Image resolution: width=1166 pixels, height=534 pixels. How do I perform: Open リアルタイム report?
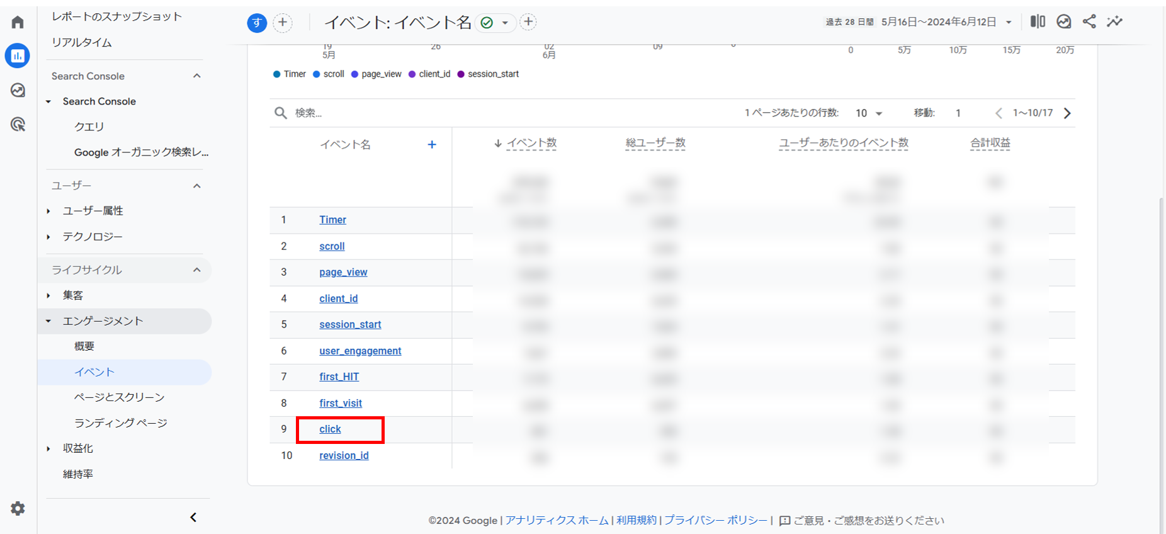click(x=82, y=42)
